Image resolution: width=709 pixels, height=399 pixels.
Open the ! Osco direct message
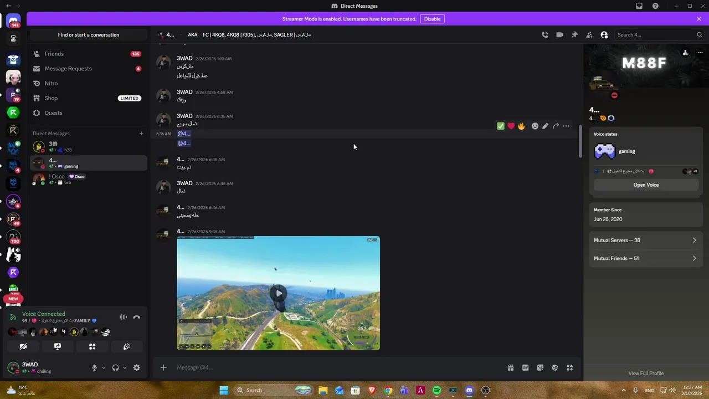coord(89,179)
